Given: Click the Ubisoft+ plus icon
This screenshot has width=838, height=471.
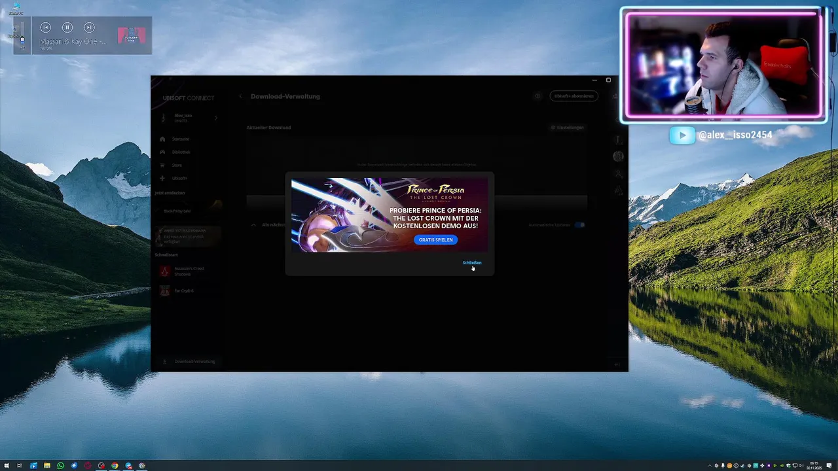Looking at the screenshot, I should pos(162,178).
